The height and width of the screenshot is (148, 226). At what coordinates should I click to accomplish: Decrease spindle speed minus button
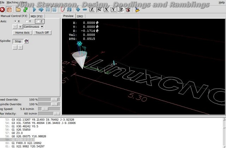15,47
